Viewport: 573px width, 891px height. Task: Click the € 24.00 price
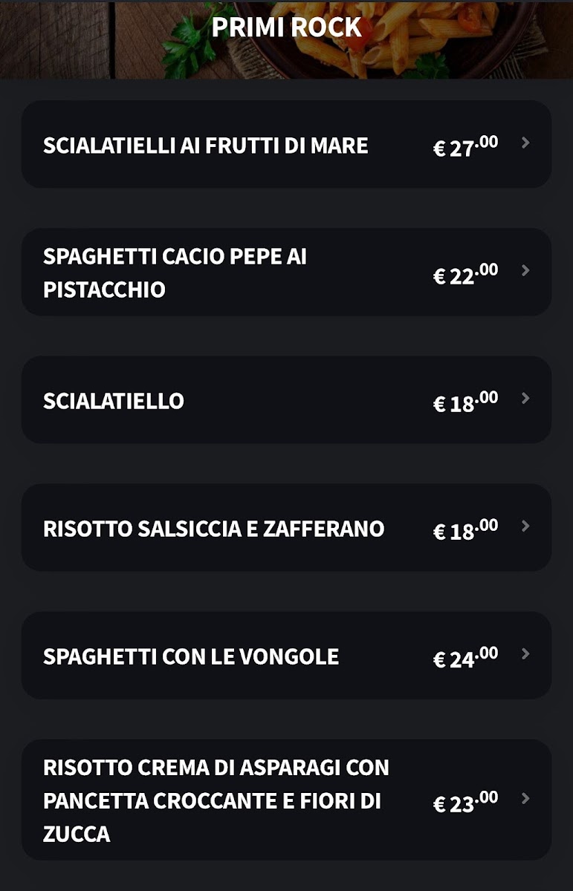(x=465, y=656)
